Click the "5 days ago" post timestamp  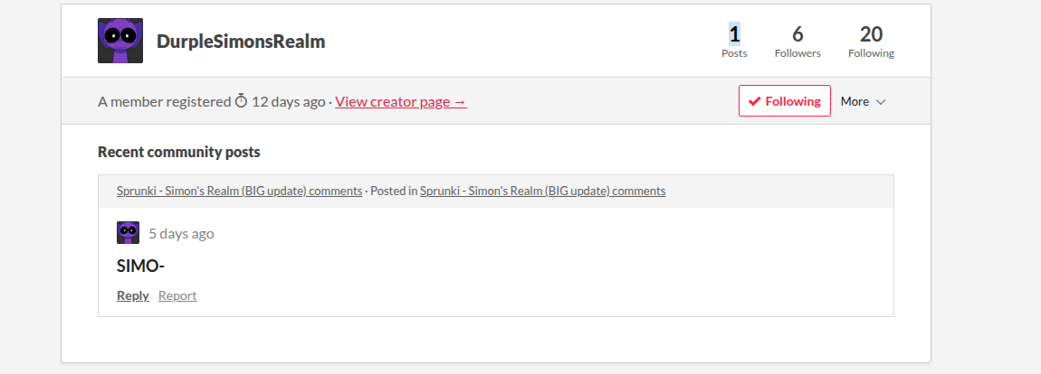181,233
